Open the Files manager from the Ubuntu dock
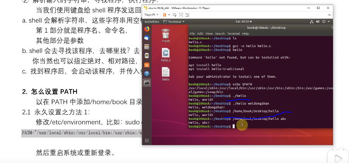Viewport: 349px width, 163px height. pos(147,47)
